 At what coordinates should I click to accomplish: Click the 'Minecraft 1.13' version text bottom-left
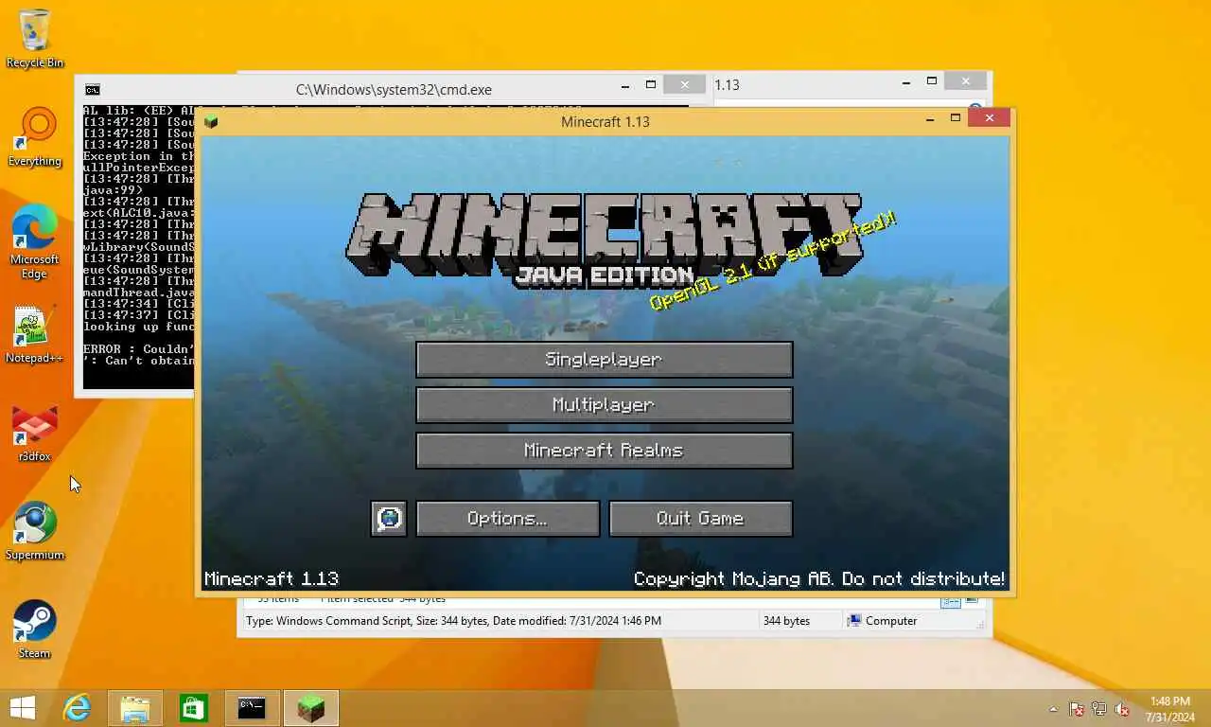(272, 578)
